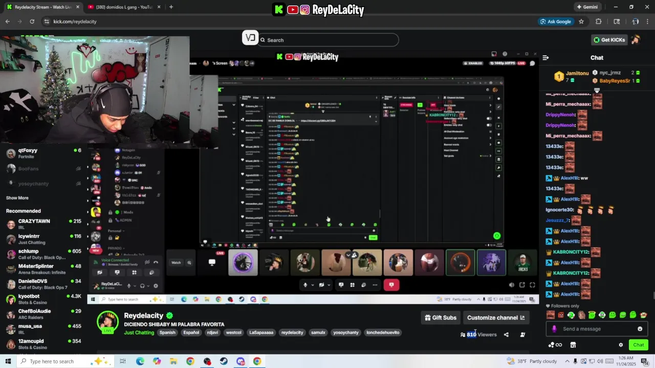Select the Spanish stream tag
This screenshot has width=655, height=368.
pos(167,332)
